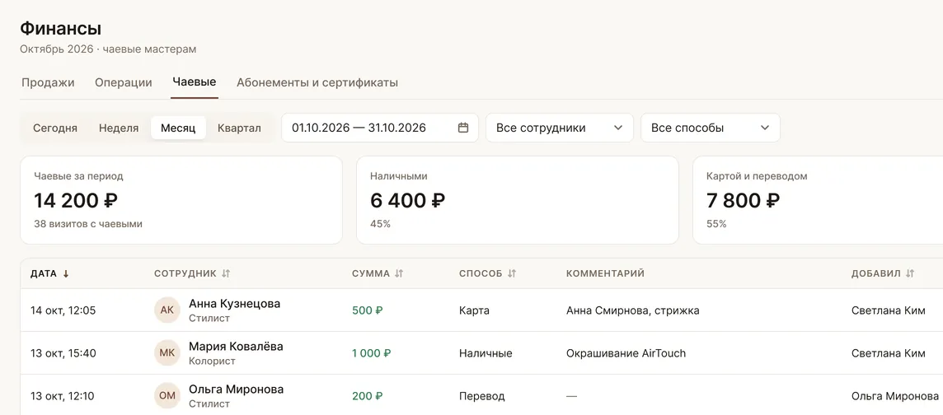Viewport: 943px width, 415px height.
Task: Click the date 13 окт, 15:40
Action: click(63, 353)
